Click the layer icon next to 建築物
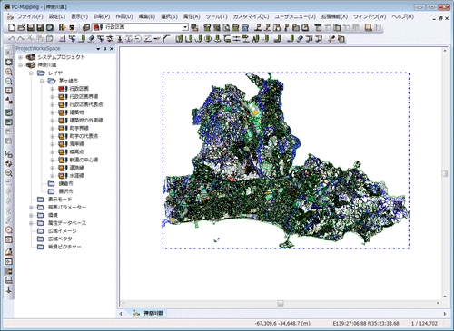This screenshot has width=454, height=331. 63,112
